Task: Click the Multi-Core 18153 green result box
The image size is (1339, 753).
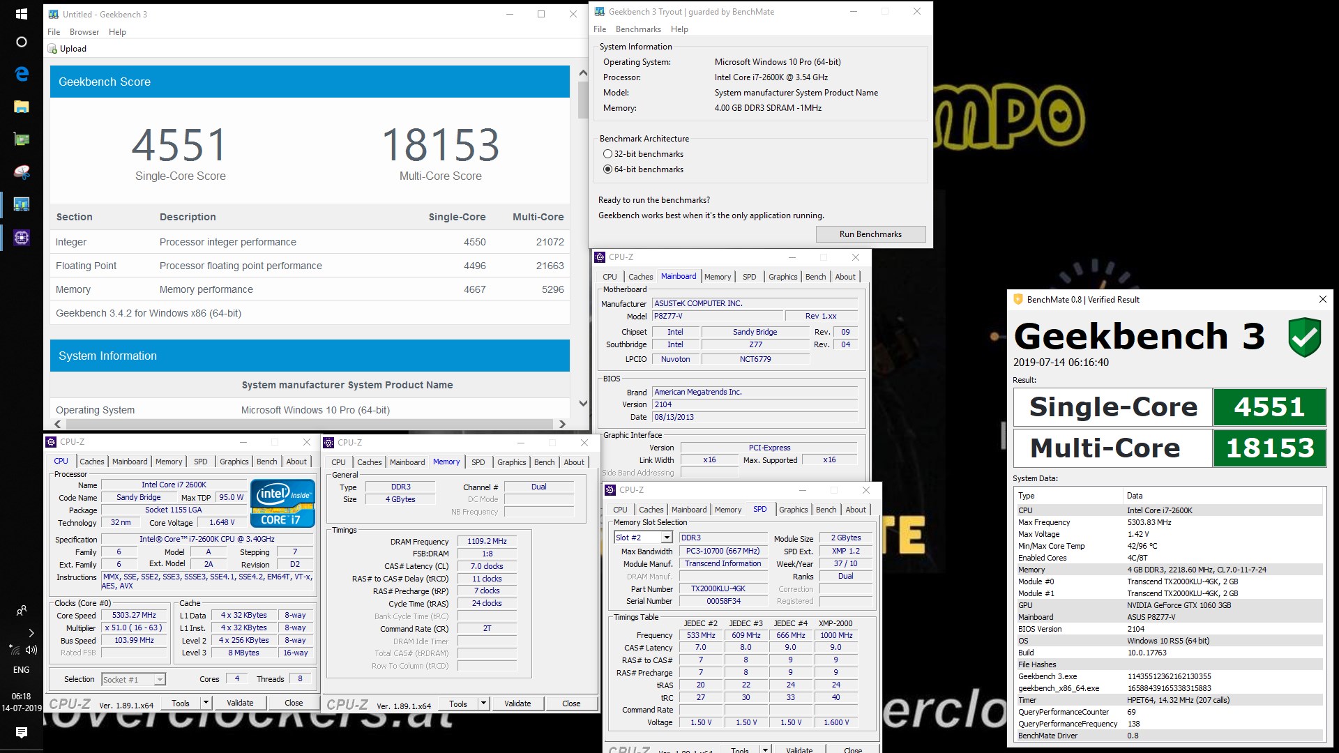Action: 1269,448
